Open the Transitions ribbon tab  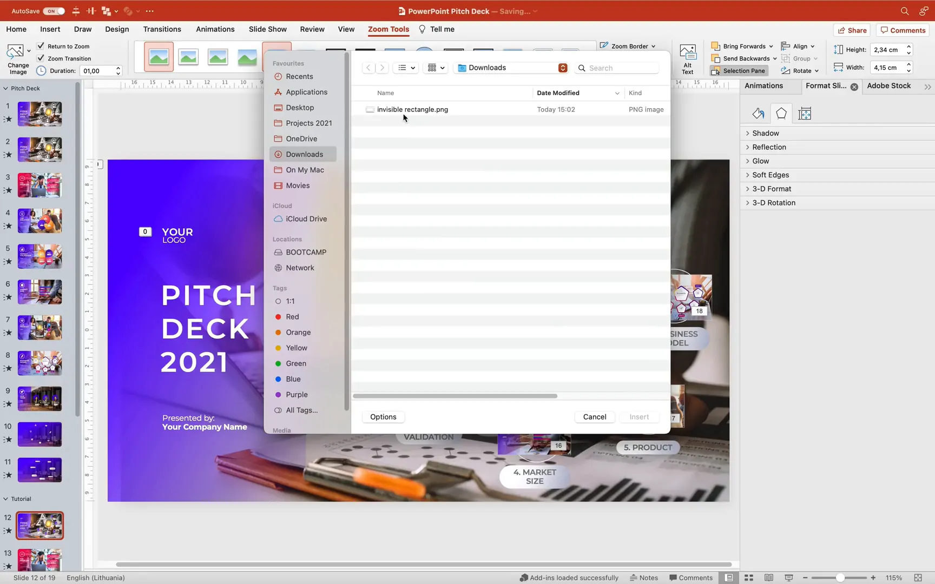click(x=162, y=29)
